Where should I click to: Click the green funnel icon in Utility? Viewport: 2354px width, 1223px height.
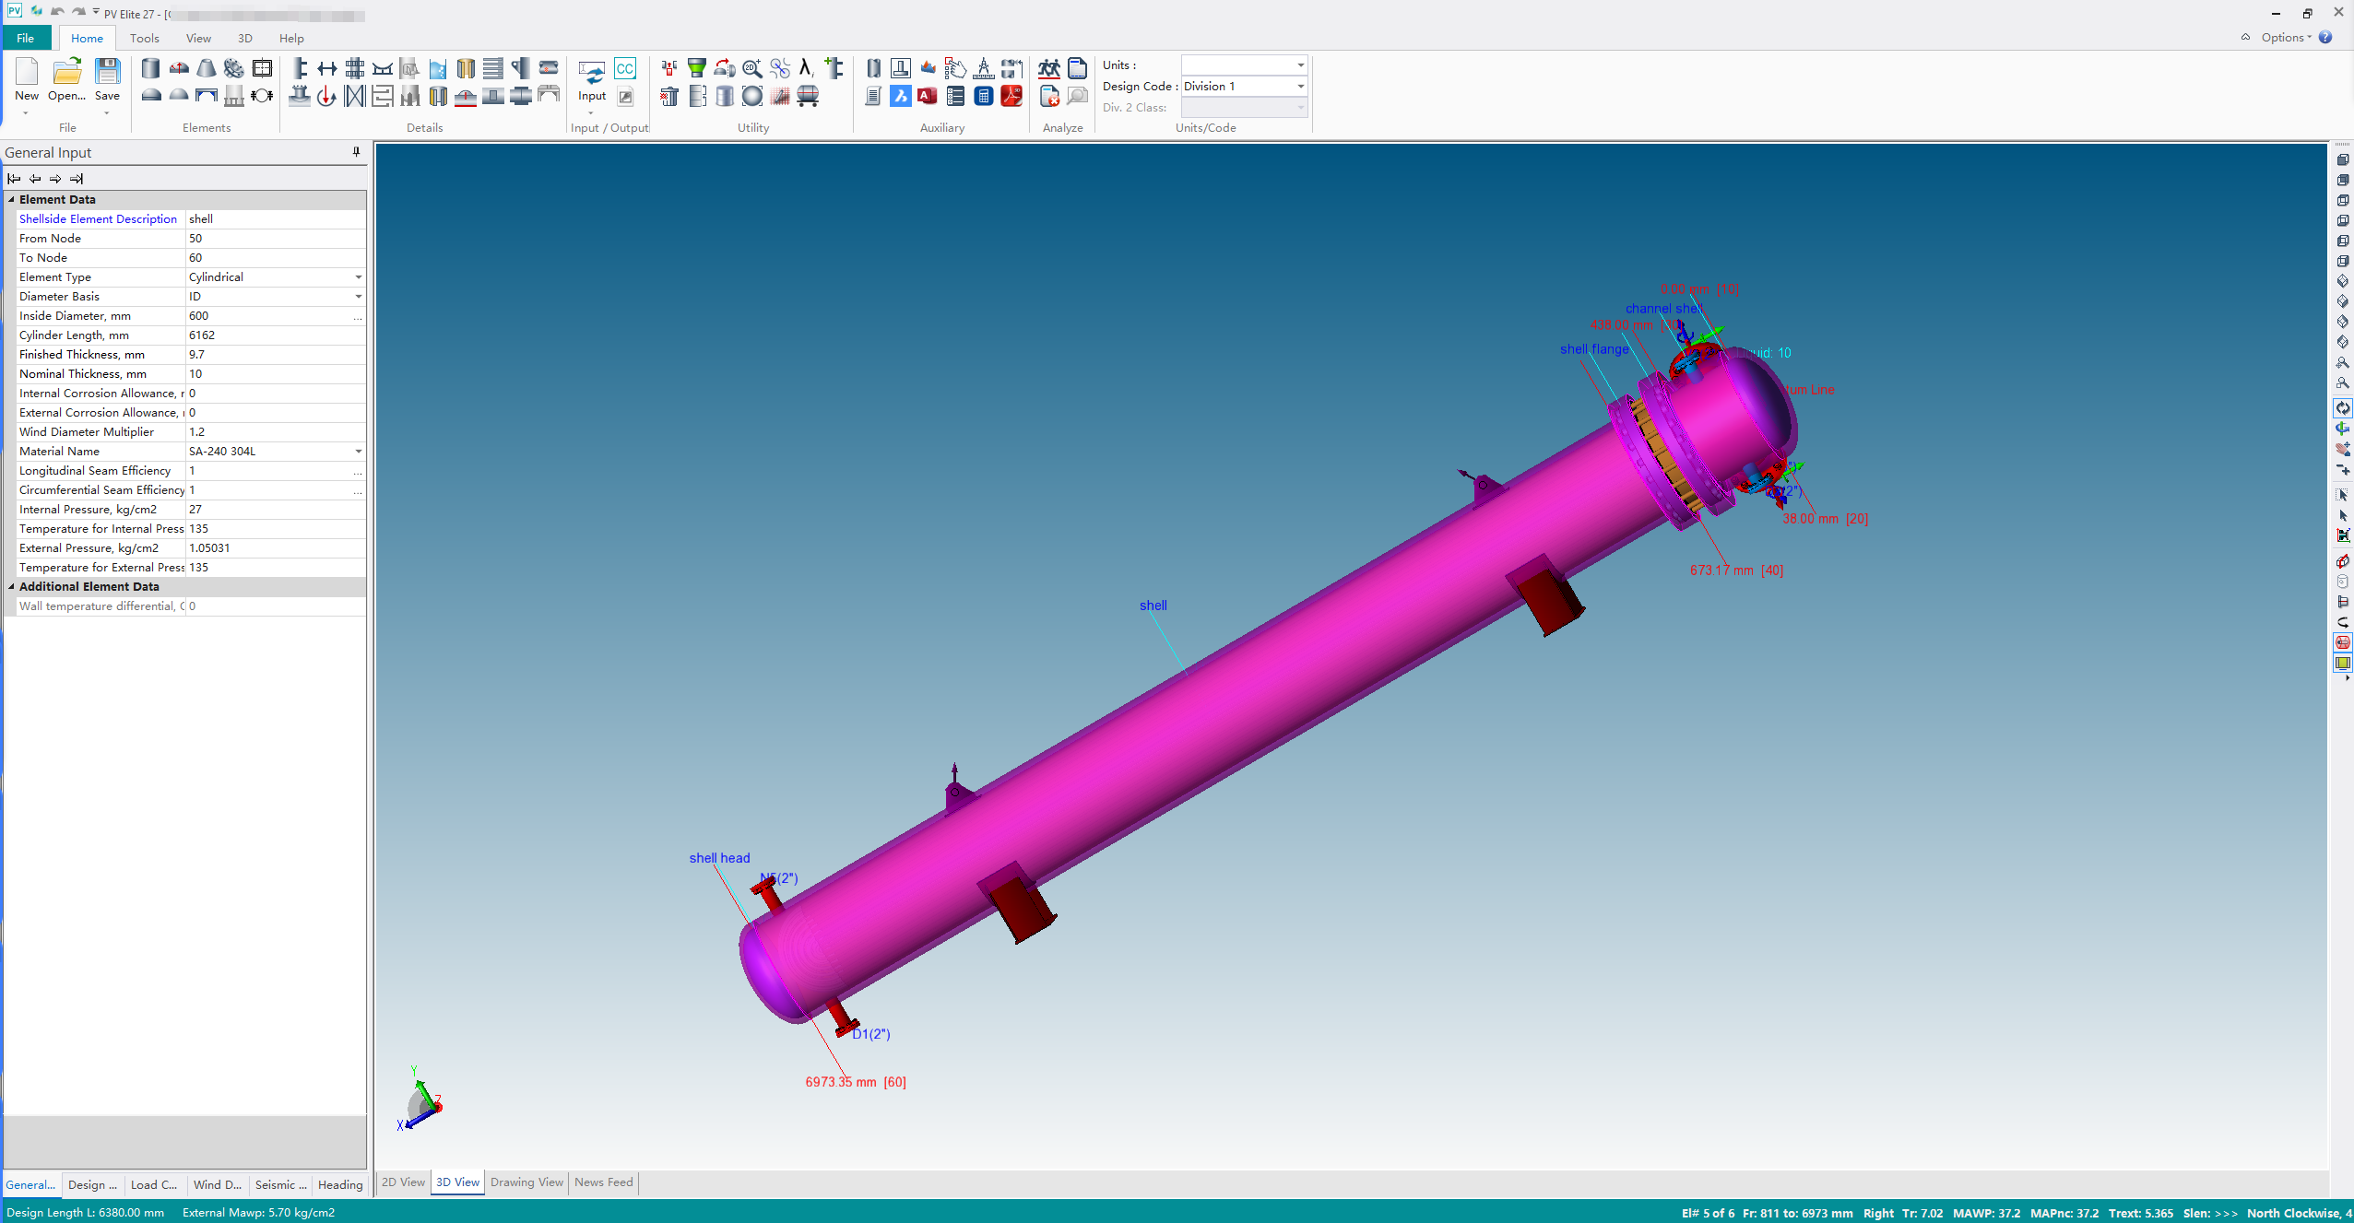[697, 68]
